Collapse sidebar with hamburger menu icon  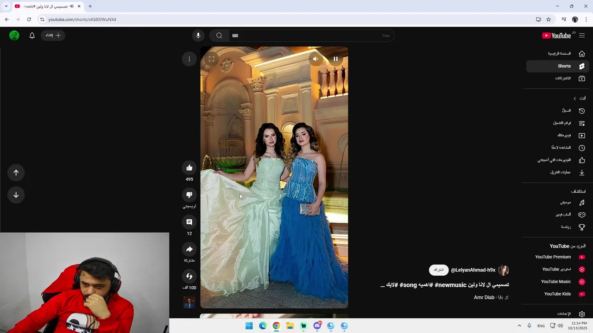click(x=582, y=36)
